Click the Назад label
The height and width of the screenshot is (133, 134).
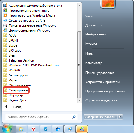click(17, 107)
